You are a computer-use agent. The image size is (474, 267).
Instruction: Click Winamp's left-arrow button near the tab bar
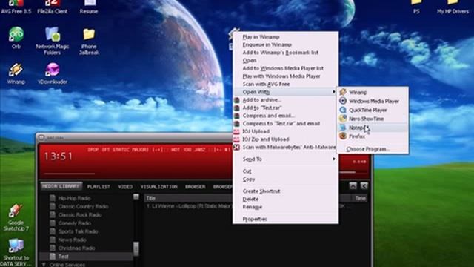pyautogui.click(x=364, y=186)
